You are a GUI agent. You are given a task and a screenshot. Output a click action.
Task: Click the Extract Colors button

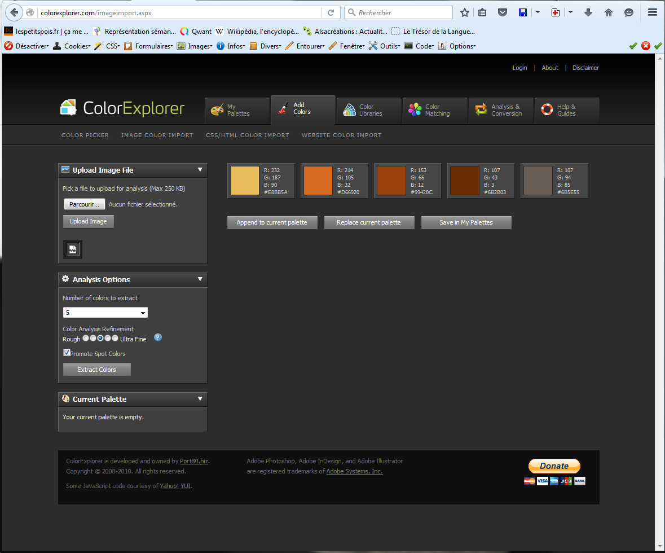click(96, 370)
